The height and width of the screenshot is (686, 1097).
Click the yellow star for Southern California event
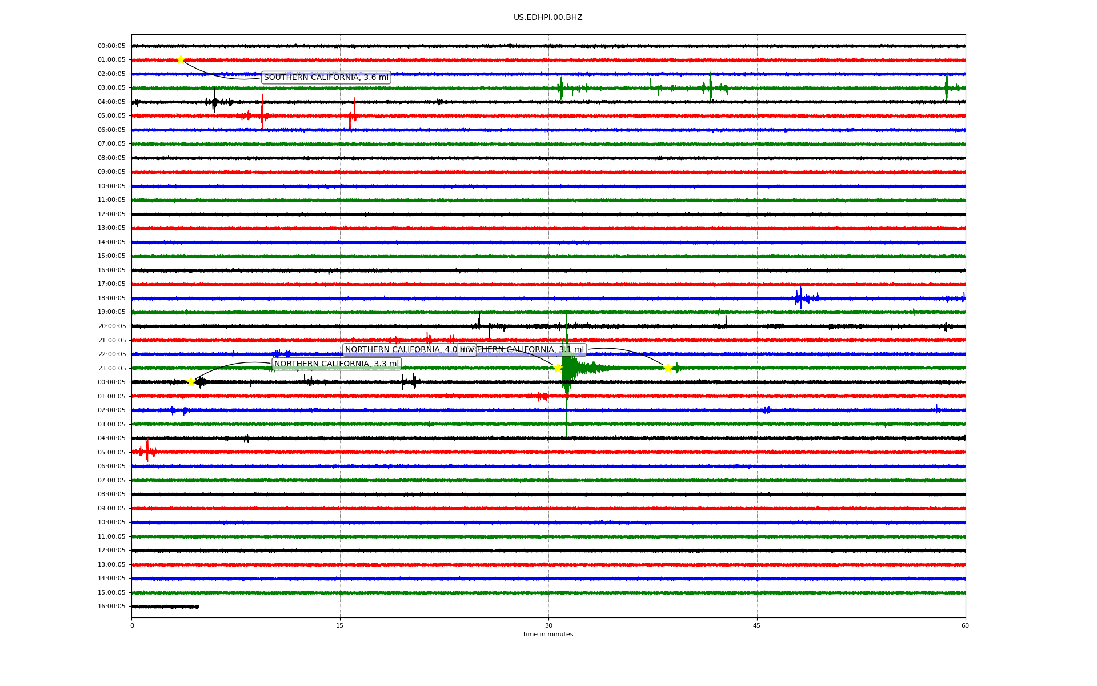coord(181,59)
